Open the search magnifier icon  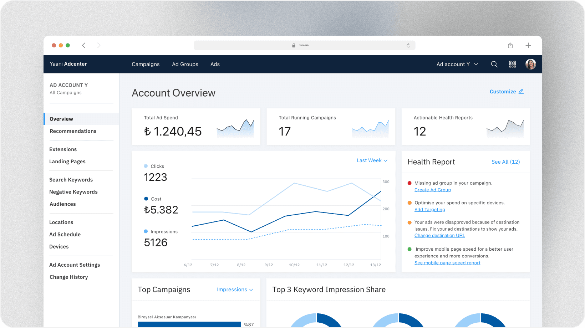coord(494,64)
